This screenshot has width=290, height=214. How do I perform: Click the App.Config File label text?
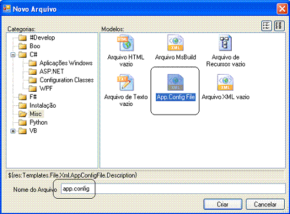(x=176, y=97)
